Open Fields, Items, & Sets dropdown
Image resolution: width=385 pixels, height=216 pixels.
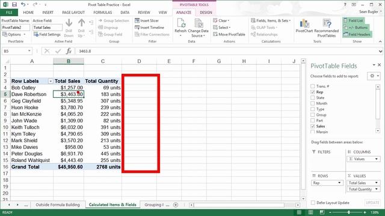(271, 20)
